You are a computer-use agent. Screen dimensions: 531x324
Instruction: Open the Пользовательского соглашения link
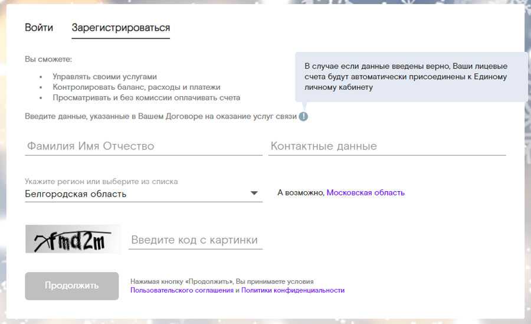point(182,290)
